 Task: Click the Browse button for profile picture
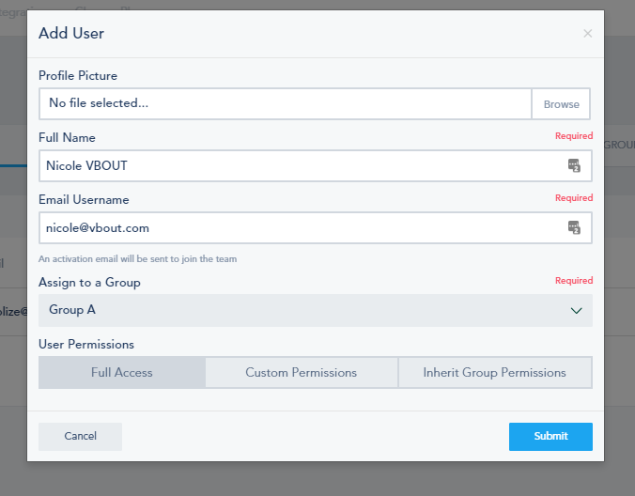click(x=562, y=104)
